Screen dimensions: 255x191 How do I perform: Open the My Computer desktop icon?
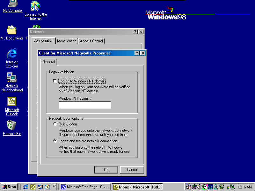pyautogui.click(x=13, y=4)
